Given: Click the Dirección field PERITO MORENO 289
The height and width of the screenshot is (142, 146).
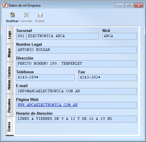Looking at the screenshot, I should pyautogui.click(x=76, y=64).
